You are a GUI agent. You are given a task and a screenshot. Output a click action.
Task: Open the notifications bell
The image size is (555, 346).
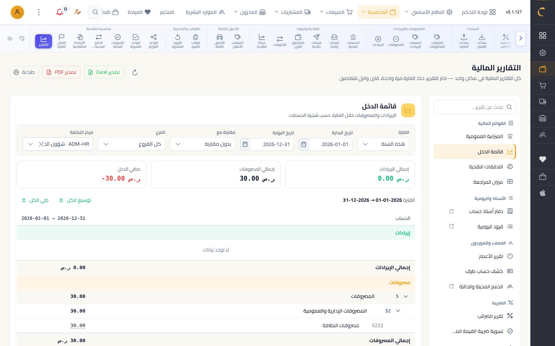pos(60,12)
